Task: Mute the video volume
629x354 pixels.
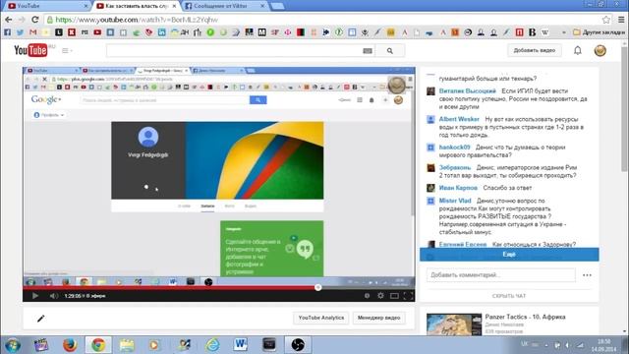Action: (x=53, y=296)
